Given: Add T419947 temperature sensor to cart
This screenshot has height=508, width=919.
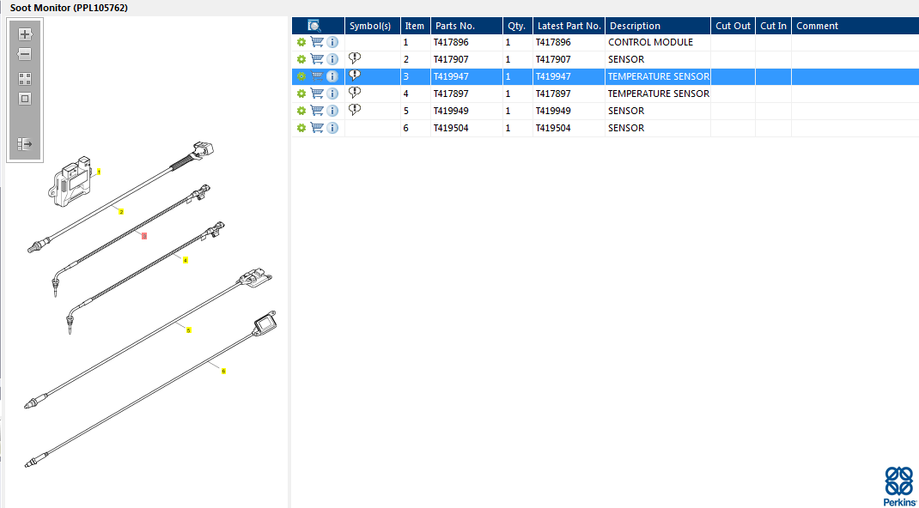Looking at the screenshot, I should click(317, 76).
